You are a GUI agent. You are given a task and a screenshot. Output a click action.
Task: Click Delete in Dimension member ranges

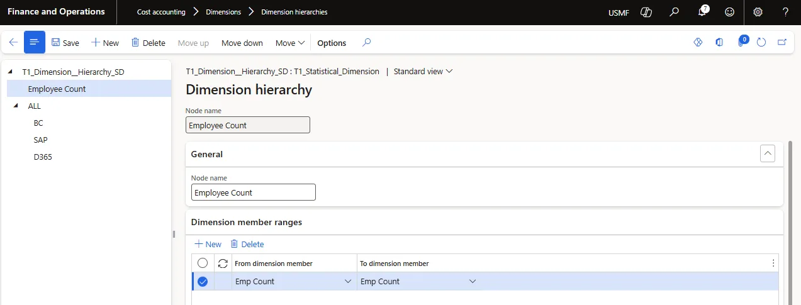(x=247, y=244)
